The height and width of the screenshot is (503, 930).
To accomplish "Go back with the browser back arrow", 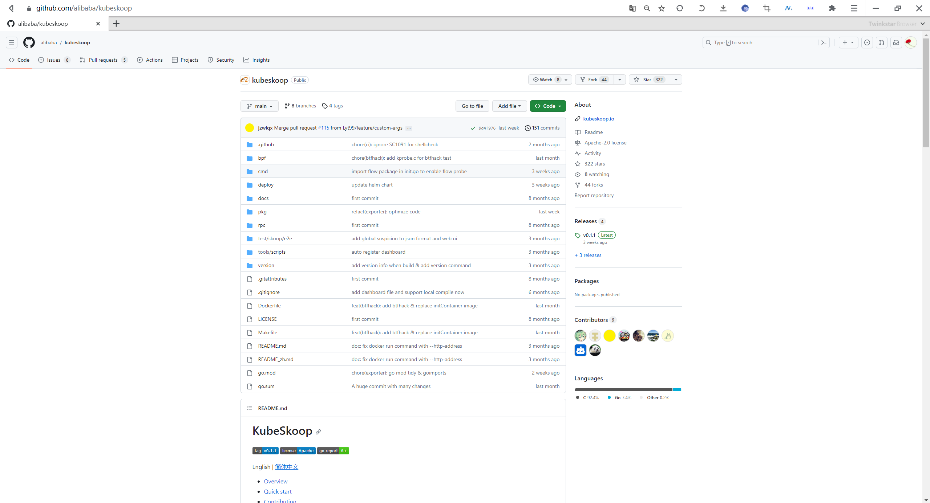I will [12, 8].
